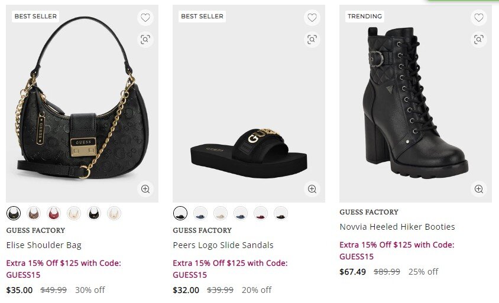Select the brown Elise bag color swatch
This screenshot has height=303, width=499.
click(x=34, y=213)
